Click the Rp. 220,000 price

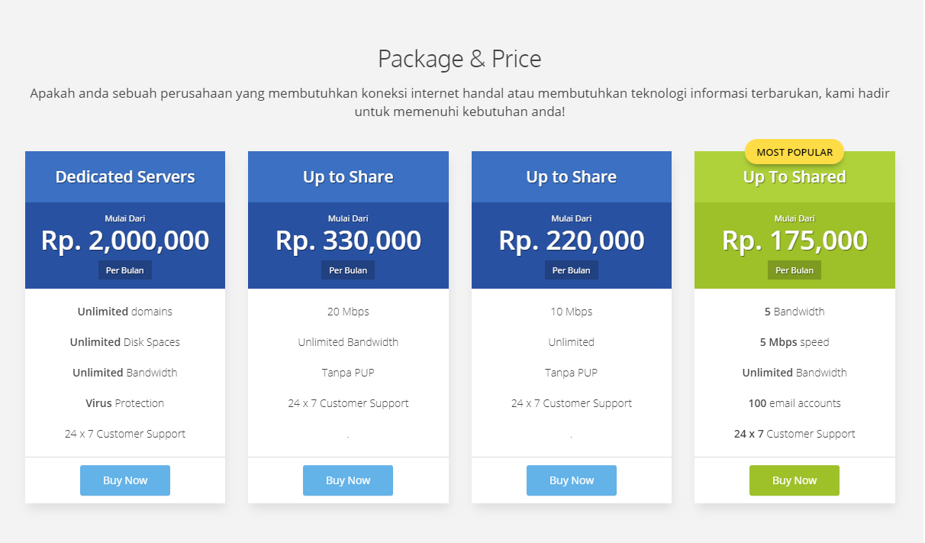point(571,241)
